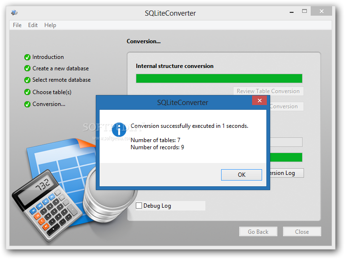Select the Choose table(s) step
This screenshot has height=259, width=345.
(52, 92)
